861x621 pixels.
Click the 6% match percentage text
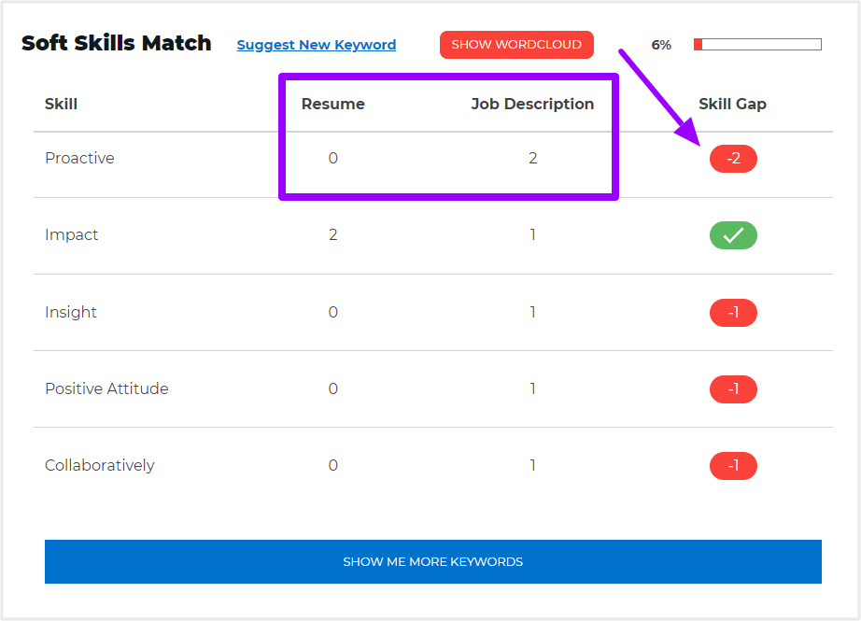coord(661,45)
